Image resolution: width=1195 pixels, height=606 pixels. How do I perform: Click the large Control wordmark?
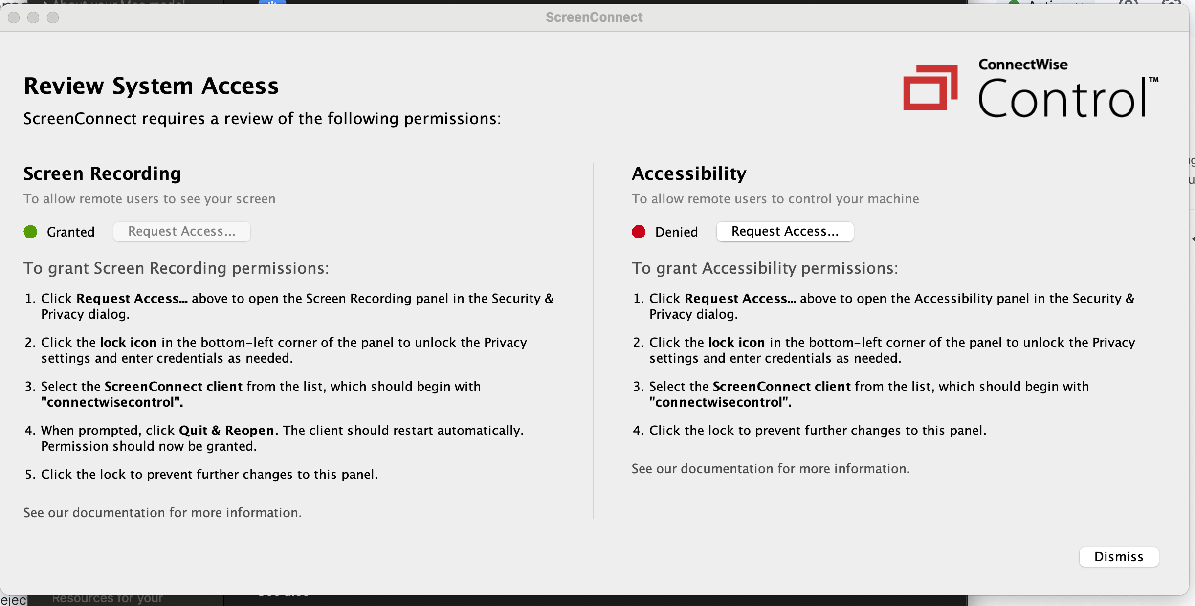pos(1062,99)
